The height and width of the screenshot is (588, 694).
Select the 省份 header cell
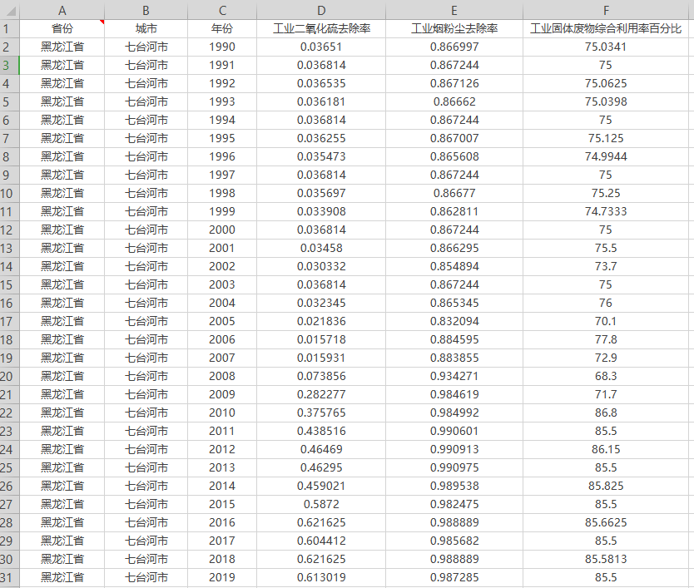point(62,28)
